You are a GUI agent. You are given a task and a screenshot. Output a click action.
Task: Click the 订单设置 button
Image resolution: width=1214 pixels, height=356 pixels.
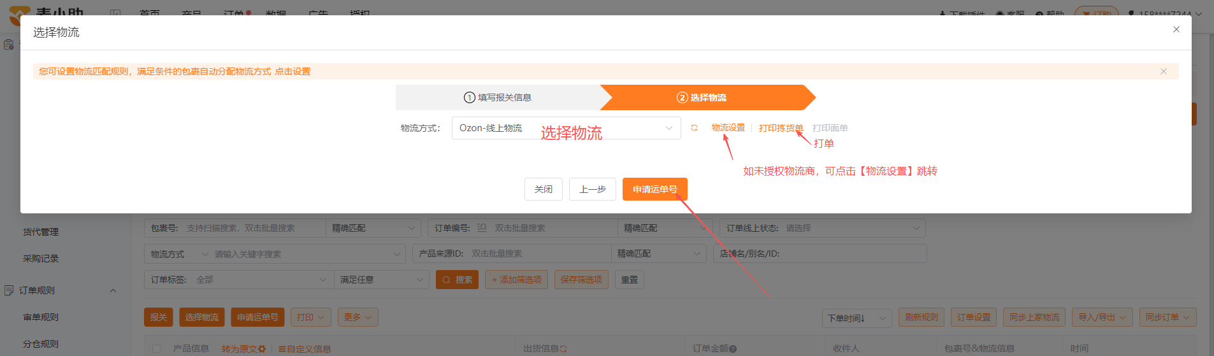(974, 317)
